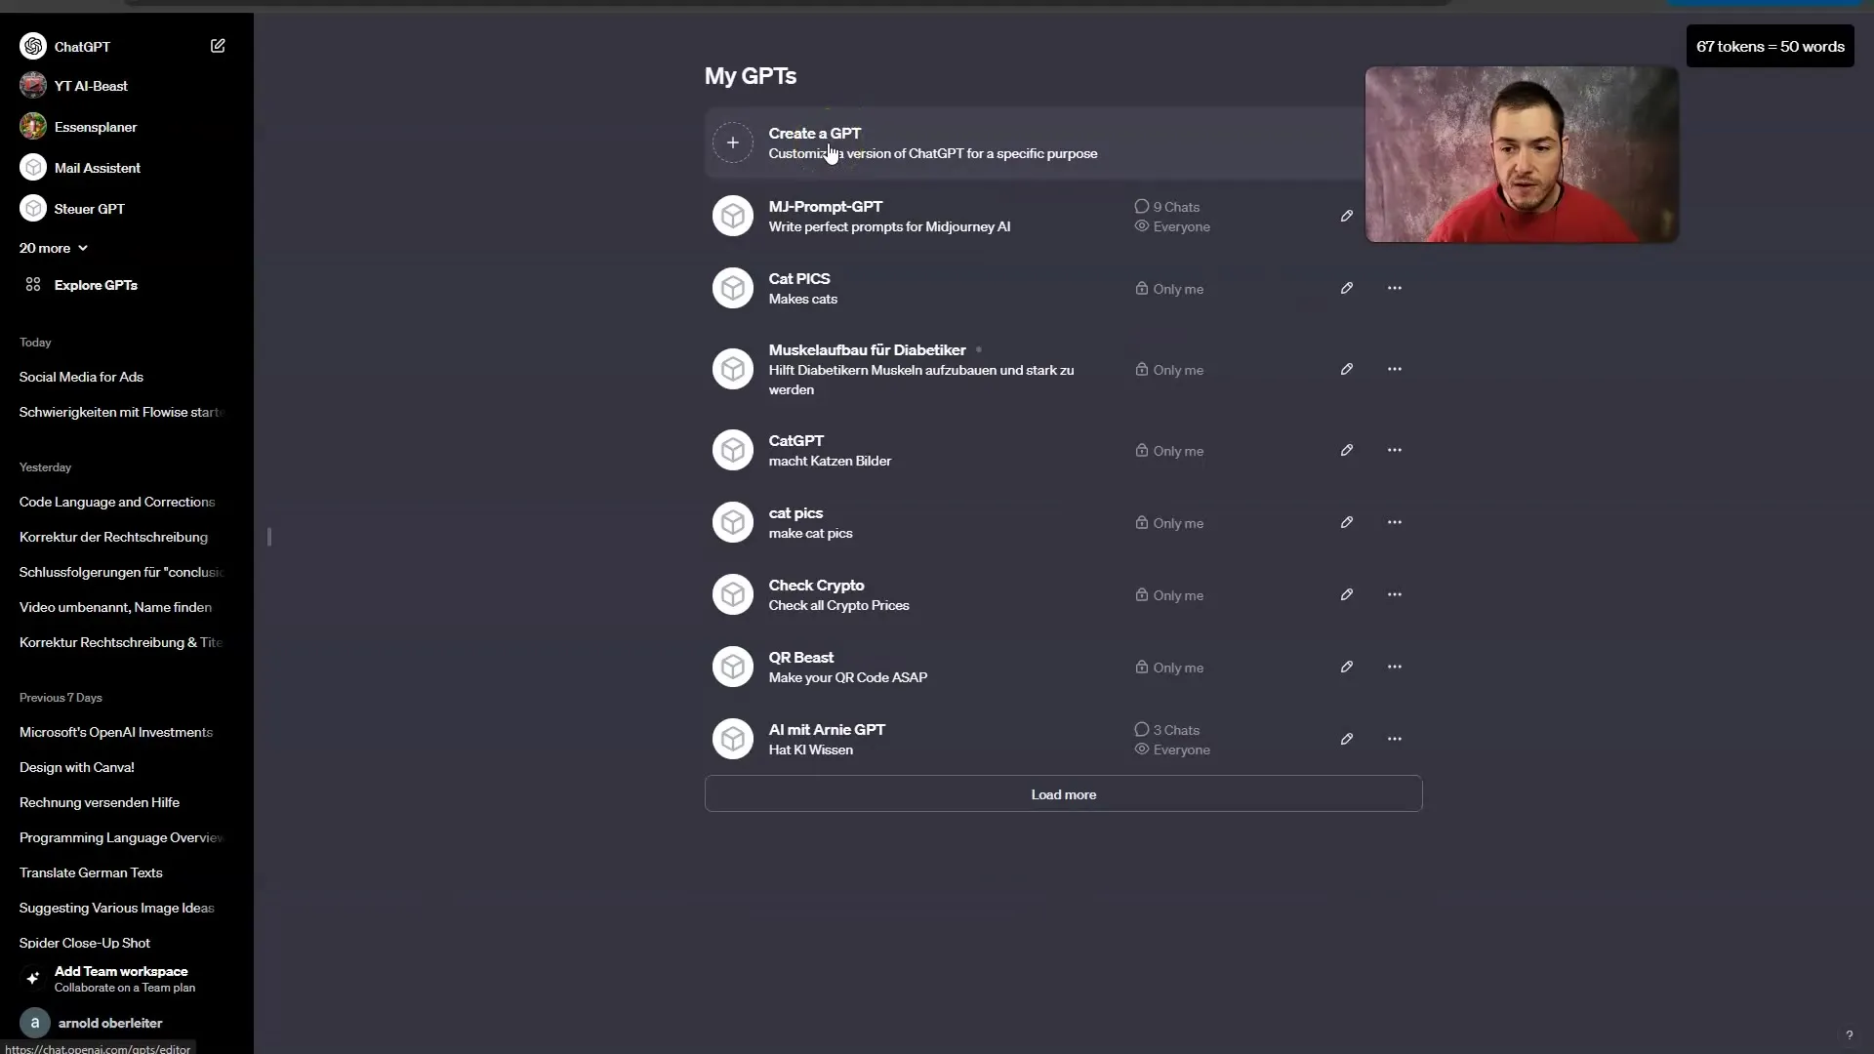Click the Check Crypto edit pencil icon
Image resolution: width=1874 pixels, height=1054 pixels.
(x=1346, y=594)
